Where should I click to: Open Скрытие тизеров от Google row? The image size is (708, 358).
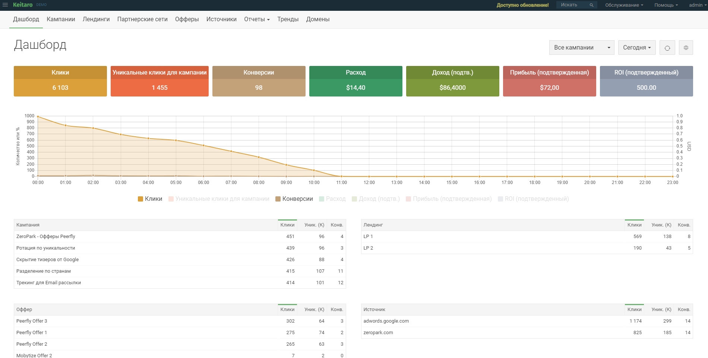(180, 260)
